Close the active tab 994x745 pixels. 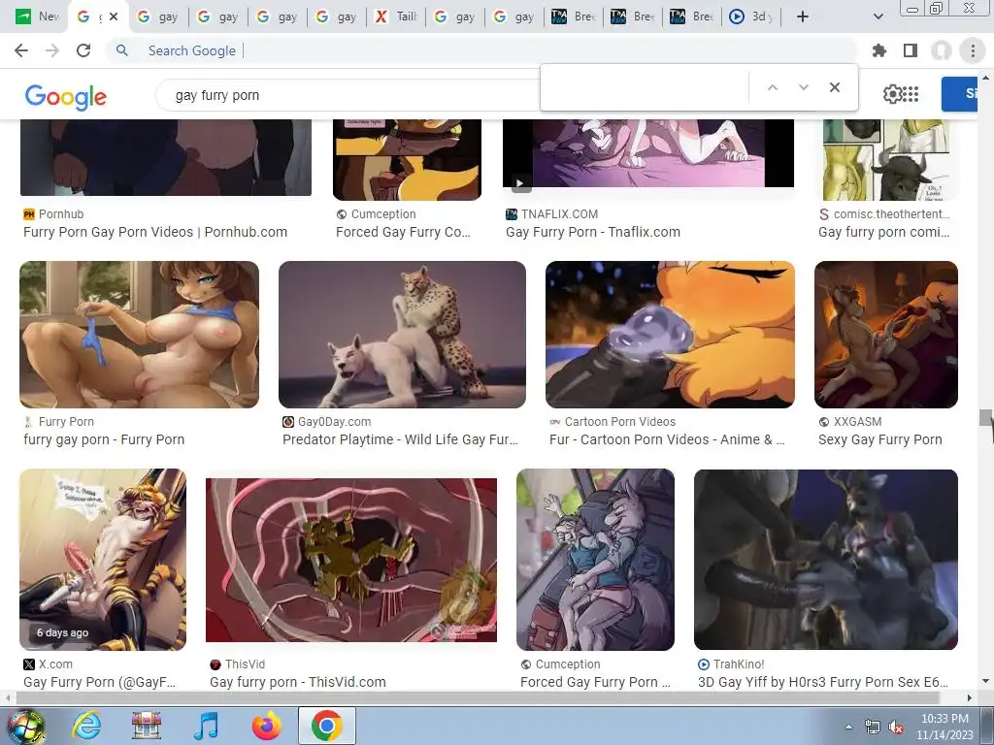(x=114, y=16)
